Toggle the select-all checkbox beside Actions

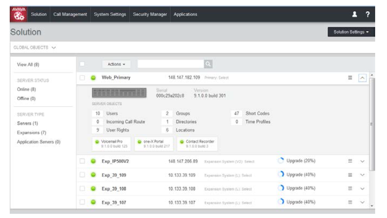[82, 64]
